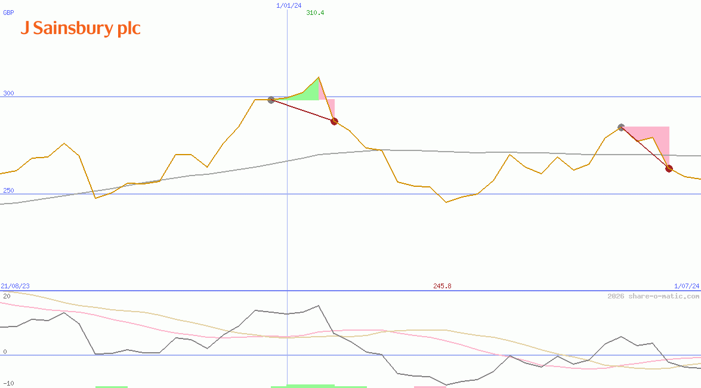Click the 300 price axis label

pos(8,93)
